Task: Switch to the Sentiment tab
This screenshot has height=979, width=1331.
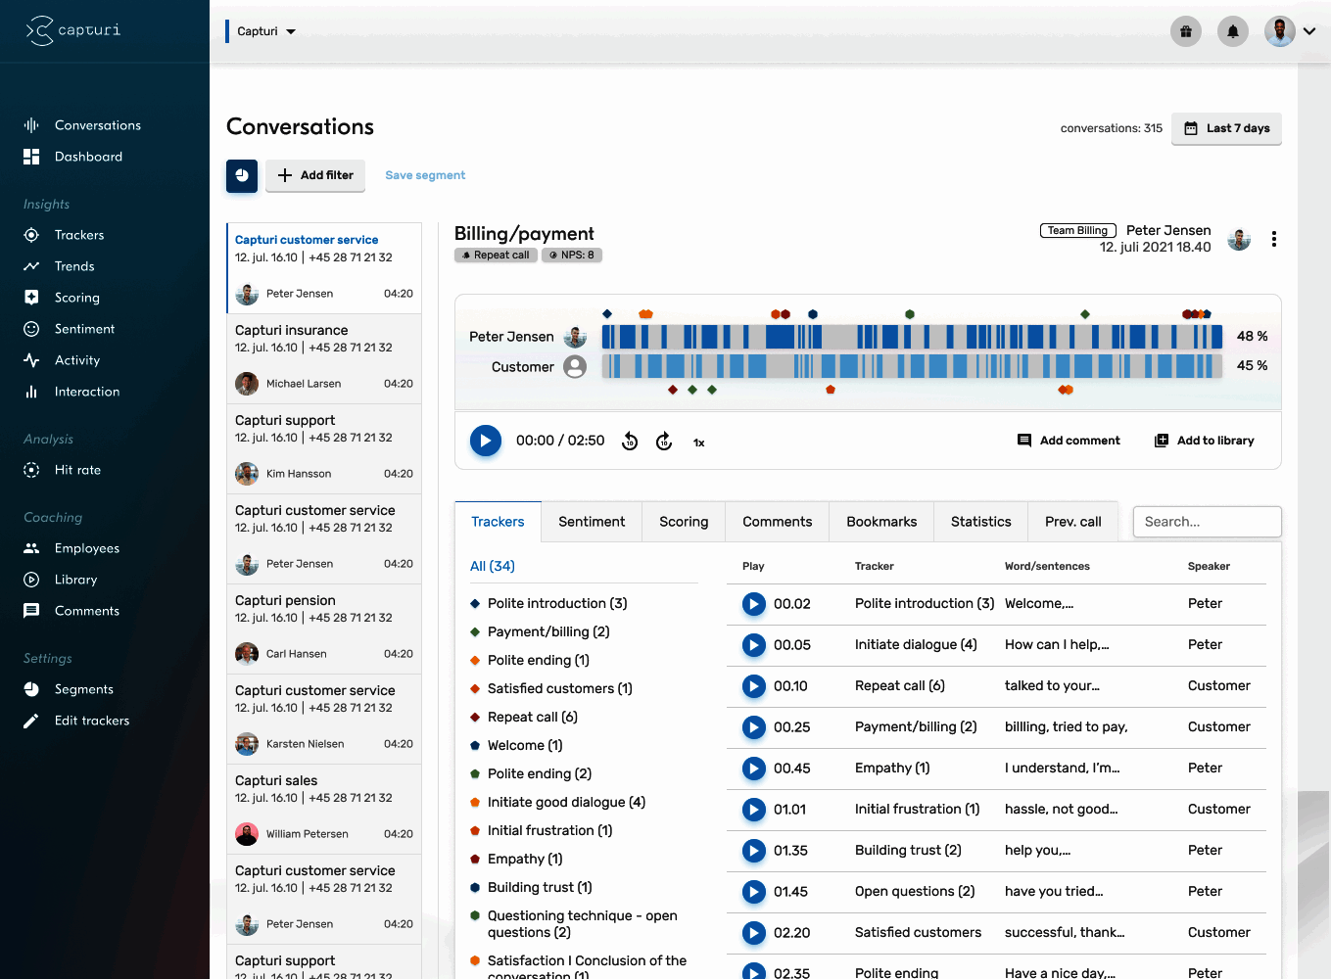Action: [591, 521]
